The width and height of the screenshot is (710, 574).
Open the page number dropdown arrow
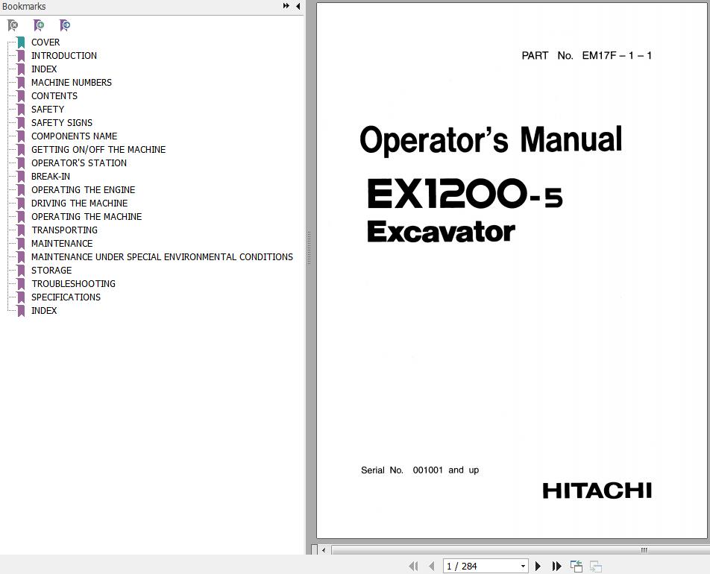[x=523, y=566]
